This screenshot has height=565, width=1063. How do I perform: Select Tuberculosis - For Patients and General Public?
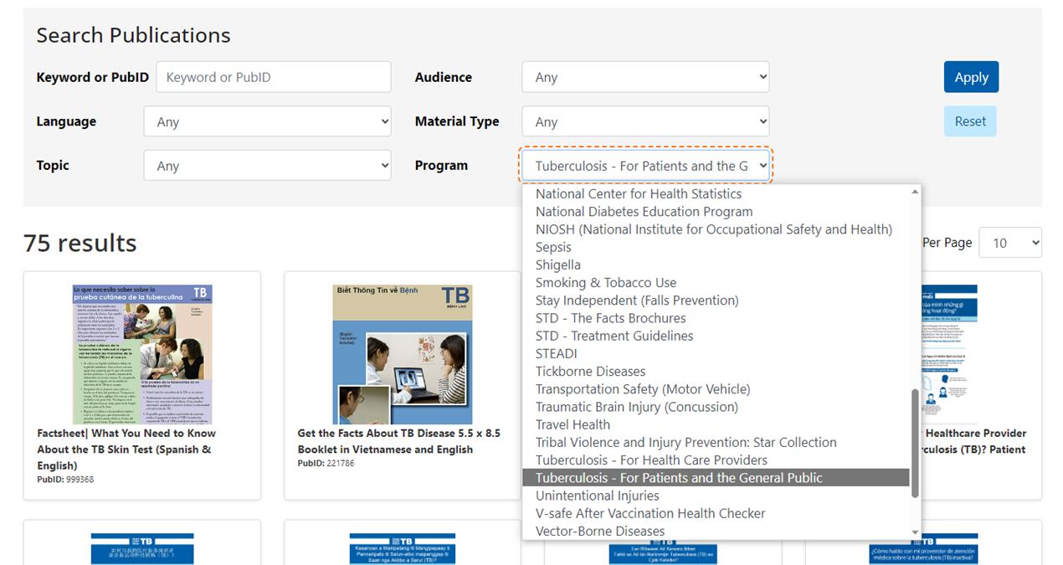(x=716, y=478)
